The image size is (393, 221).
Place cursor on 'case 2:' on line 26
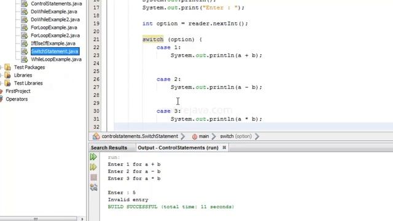(169, 79)
